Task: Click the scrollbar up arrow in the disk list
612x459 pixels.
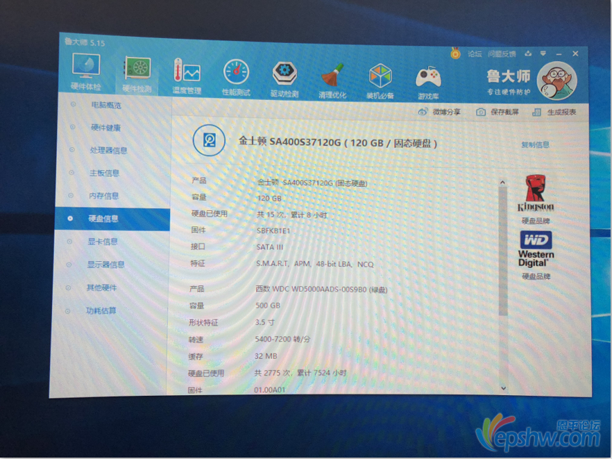Action: [502, 183]
